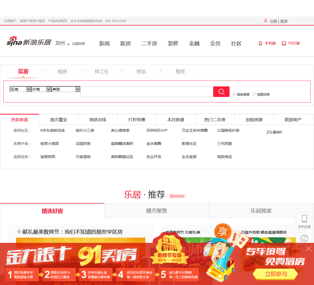The image size is (314, 285).
Task: Open the globe map sidebar icon
Action: pyautogui.click(x=304, y=238)
